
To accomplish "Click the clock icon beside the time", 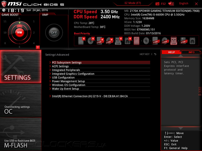I will click(4, 10).
